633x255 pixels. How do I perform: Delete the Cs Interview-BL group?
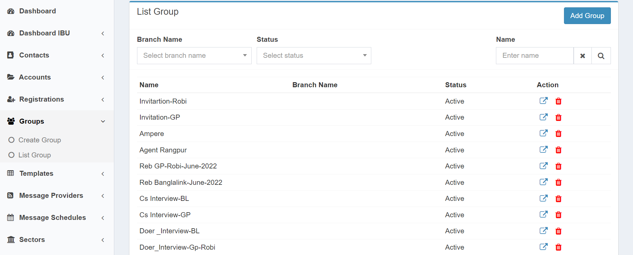(x=558, y=199)
